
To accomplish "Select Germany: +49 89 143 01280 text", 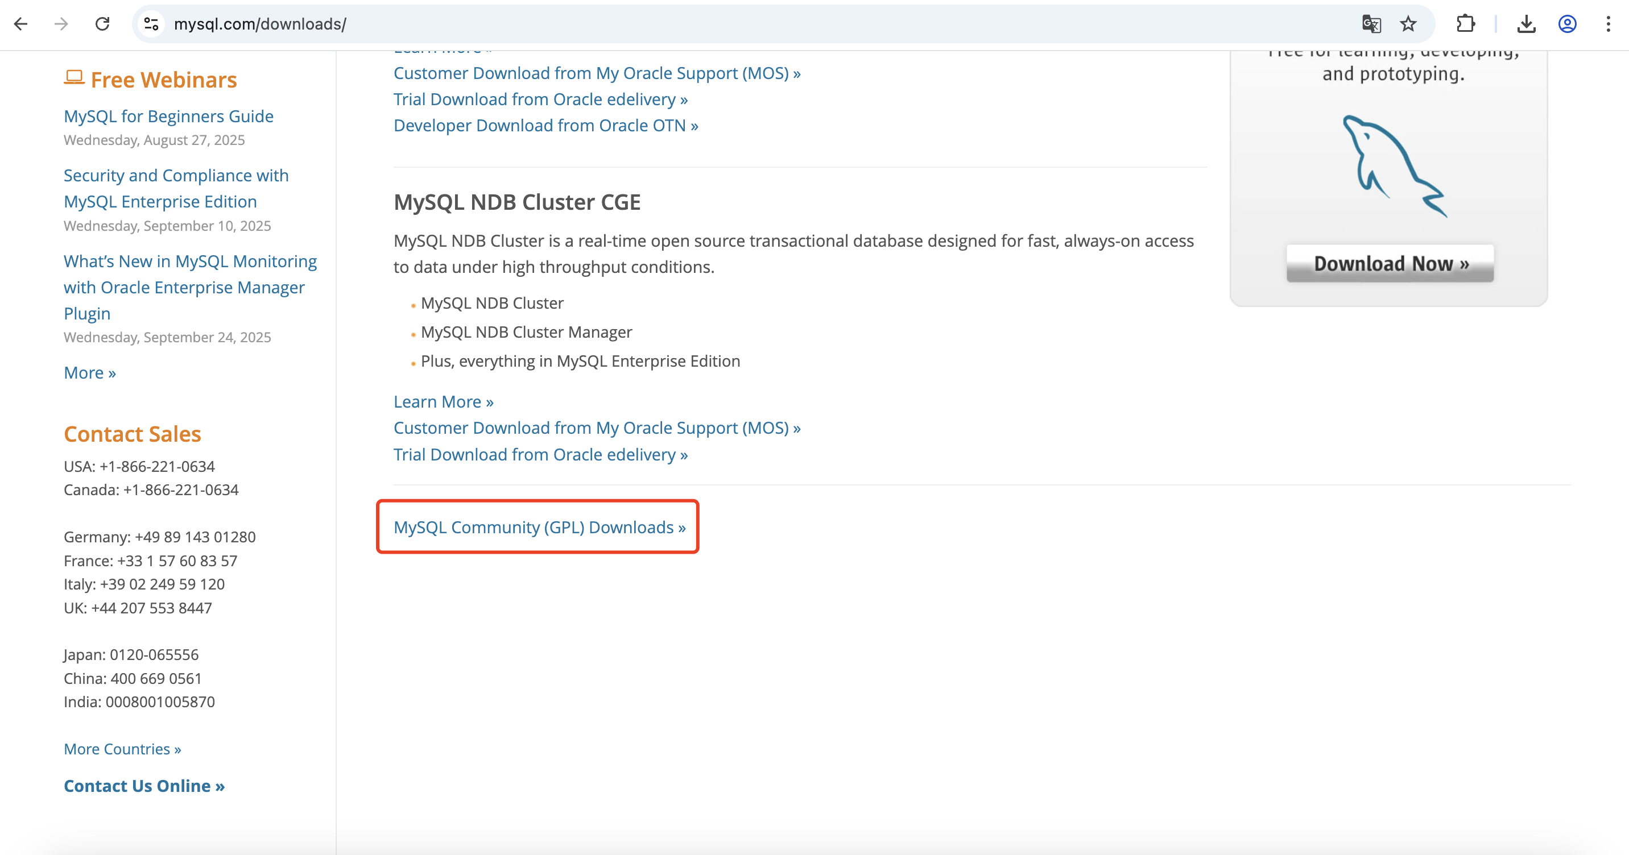I will click(x=159, y=537).
